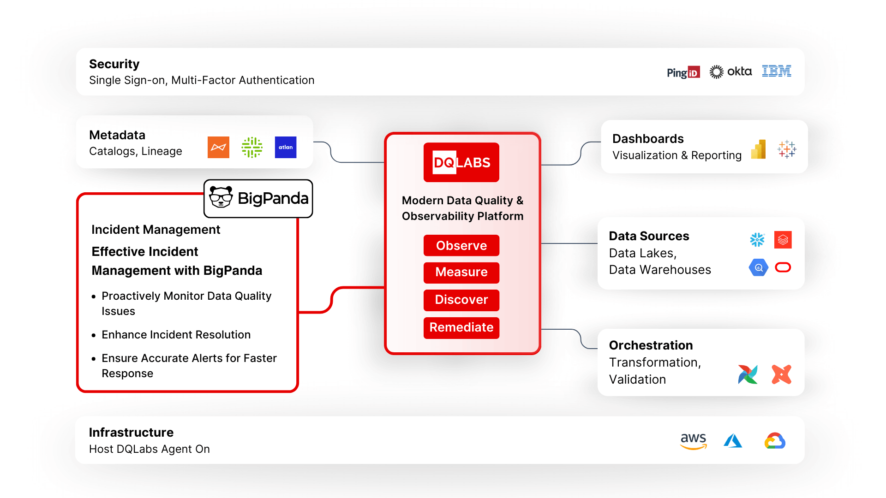Click the red Oracle oval icon

click(783, 267)
